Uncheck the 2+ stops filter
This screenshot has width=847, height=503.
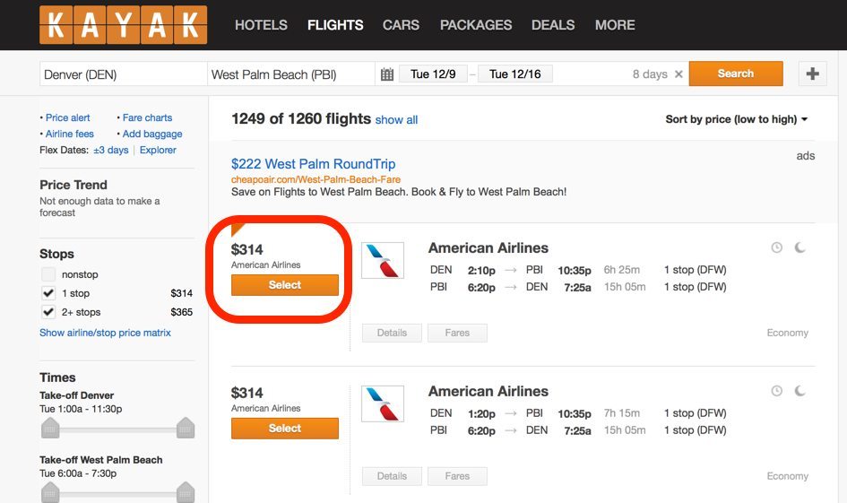(48, 312)
